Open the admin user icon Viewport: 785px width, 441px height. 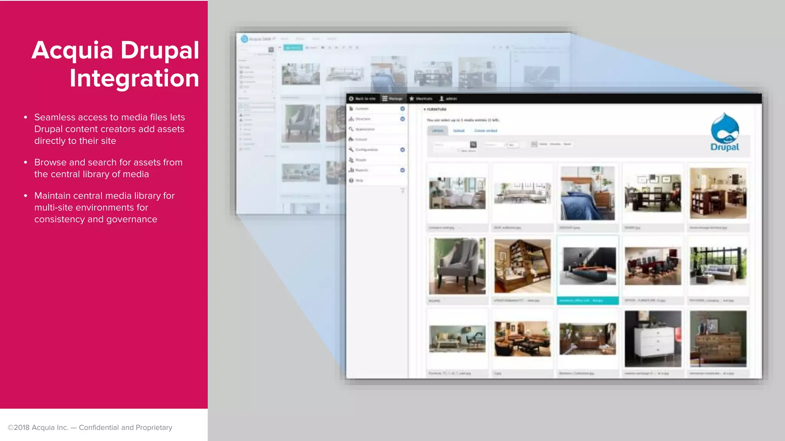pyautogui.click(x=442, y=98)
